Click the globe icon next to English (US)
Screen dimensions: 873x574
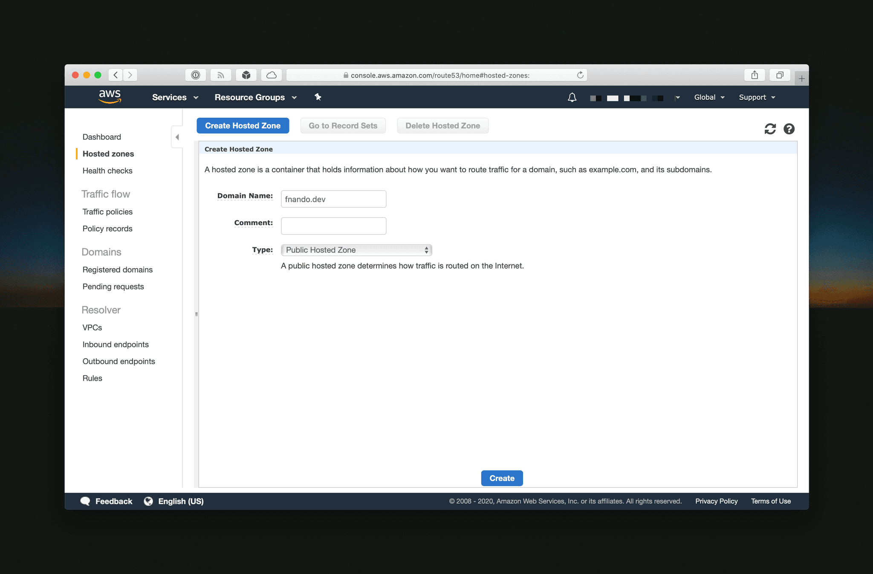click(x=148, y=501)
